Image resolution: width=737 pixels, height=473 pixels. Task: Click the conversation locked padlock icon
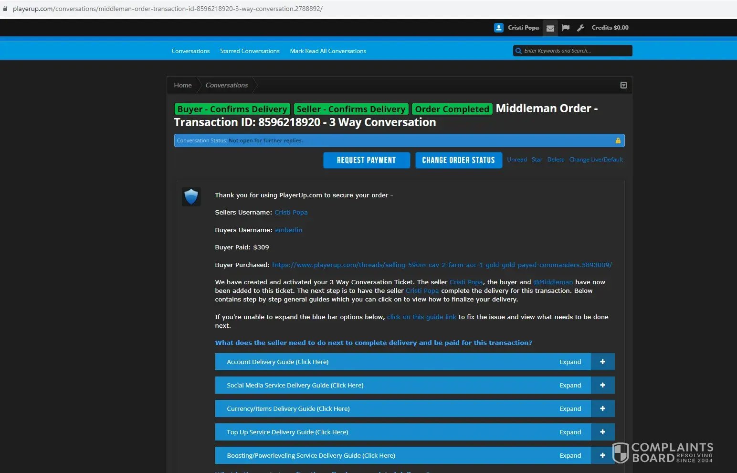click(x=618, y=140)
